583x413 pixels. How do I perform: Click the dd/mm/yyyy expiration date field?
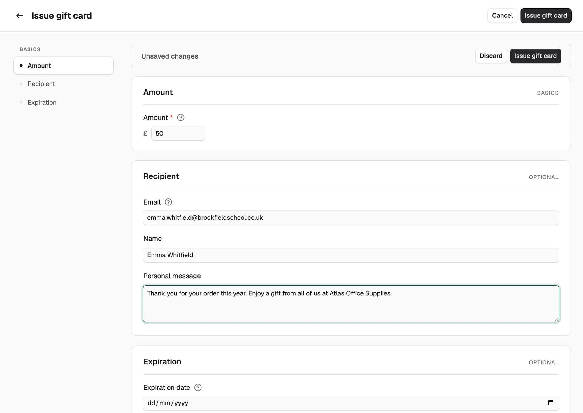tap(351, 403)
